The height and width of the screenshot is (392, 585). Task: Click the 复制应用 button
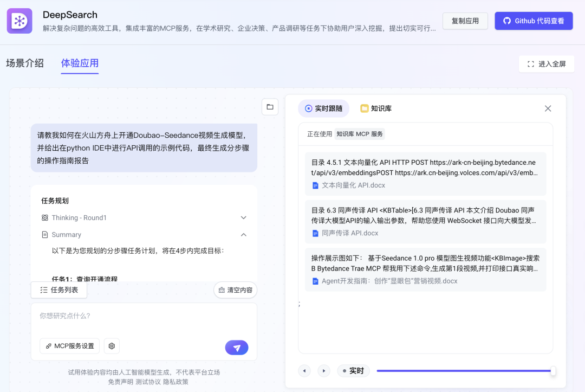[x=465, y=21]
